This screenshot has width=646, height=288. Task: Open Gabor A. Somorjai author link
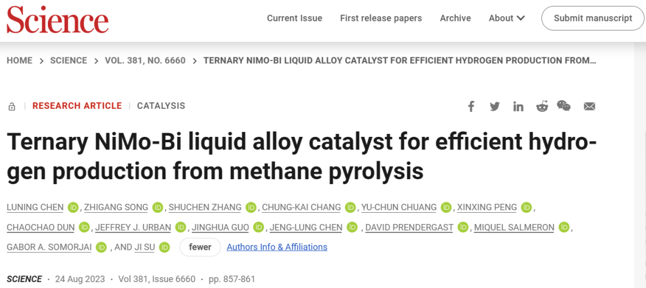[x=49, y=247]
